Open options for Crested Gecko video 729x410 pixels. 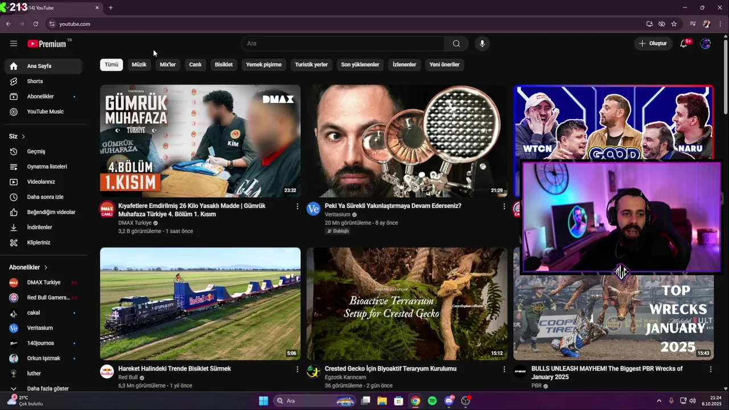pyautogui.click(x=504, y=370)
